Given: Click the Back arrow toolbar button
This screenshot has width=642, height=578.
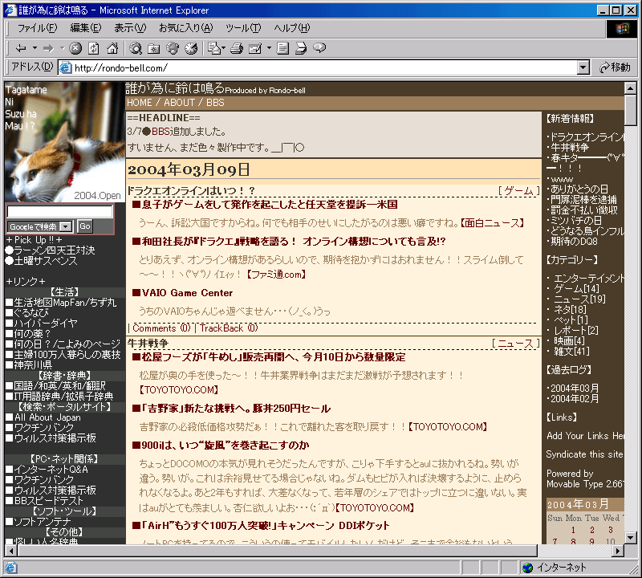Looking at the screenshot, I should tap(21, 48).
